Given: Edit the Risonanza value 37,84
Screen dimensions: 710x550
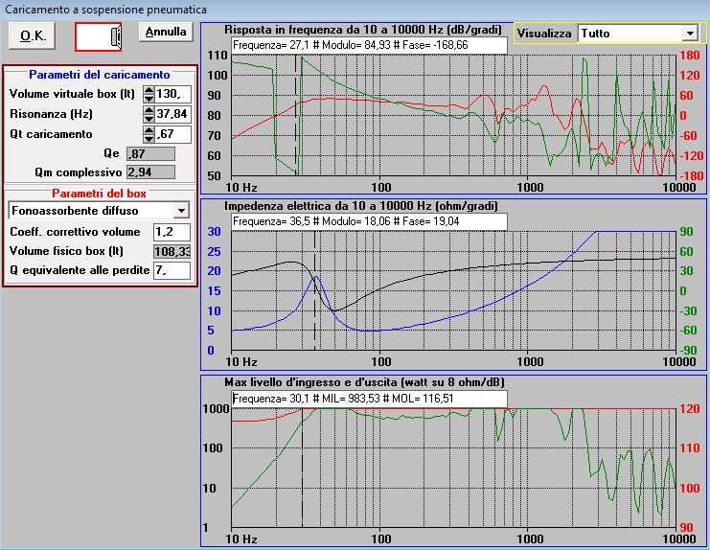Looking at the screenshot, I should click(173, 114).
